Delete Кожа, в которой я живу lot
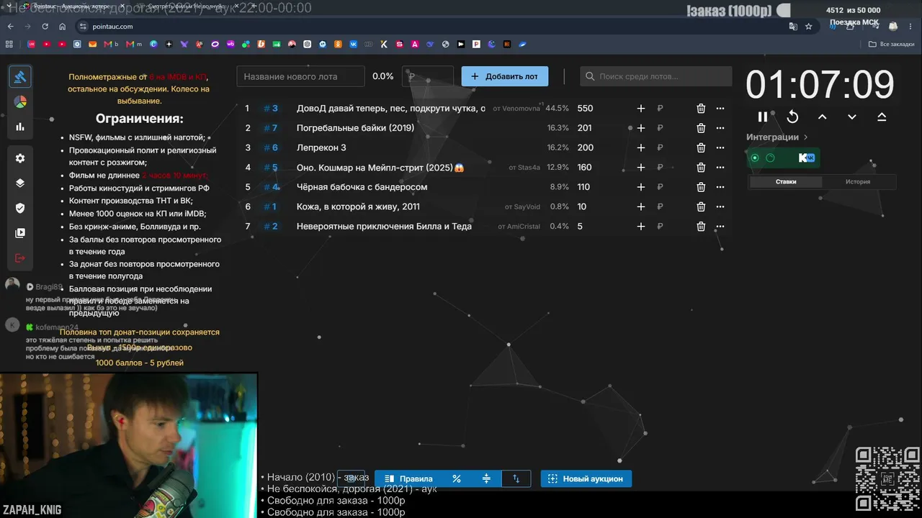 (701, 206)
